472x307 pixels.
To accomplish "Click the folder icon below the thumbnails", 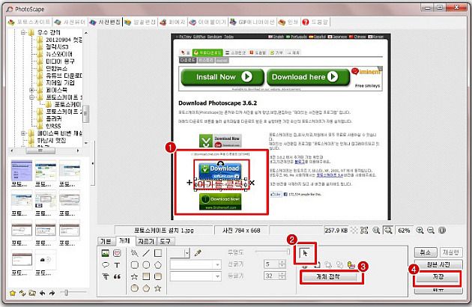I will [x=32, y=293].
